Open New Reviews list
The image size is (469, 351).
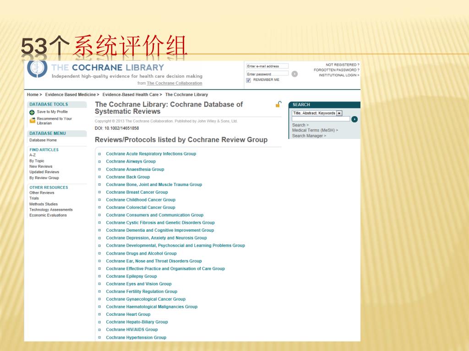41,166
